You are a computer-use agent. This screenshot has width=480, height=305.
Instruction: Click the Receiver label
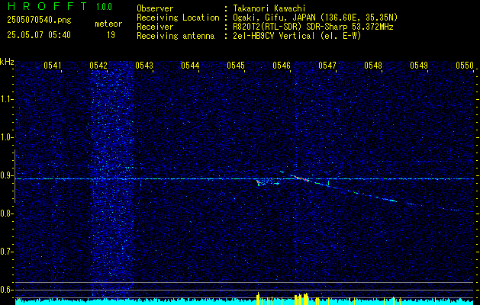155,27
